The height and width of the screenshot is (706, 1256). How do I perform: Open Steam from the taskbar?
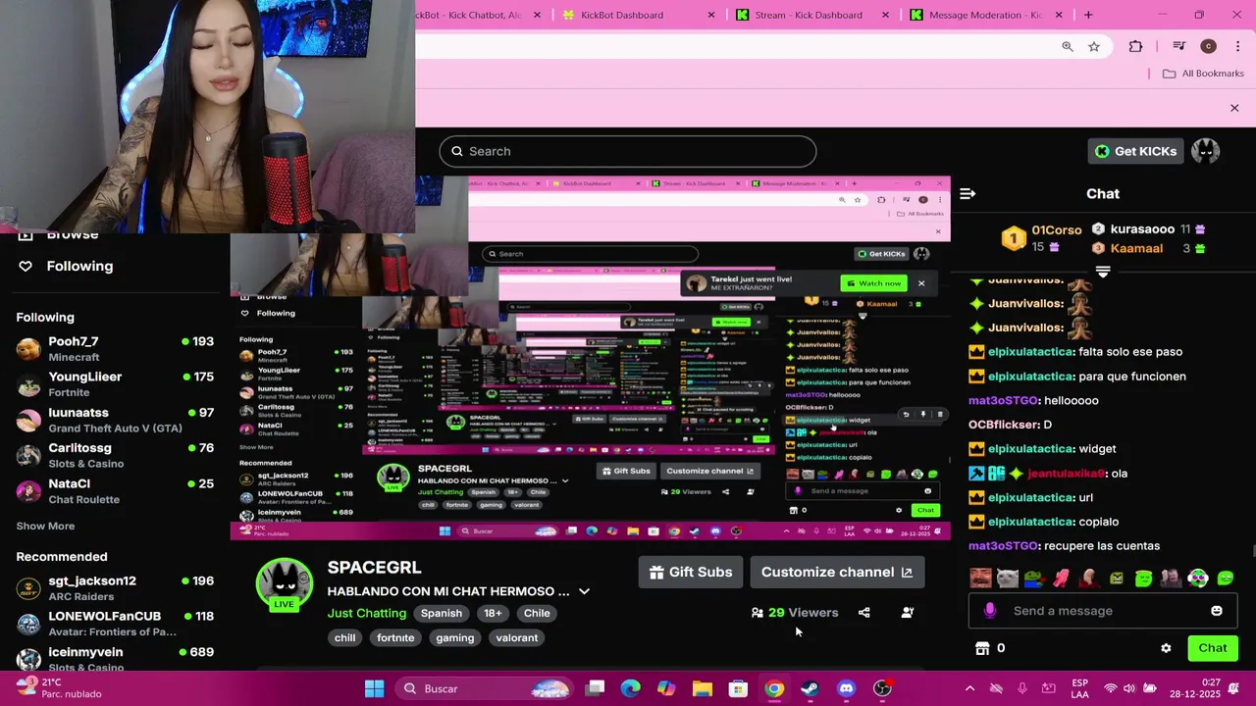(810, 688)
